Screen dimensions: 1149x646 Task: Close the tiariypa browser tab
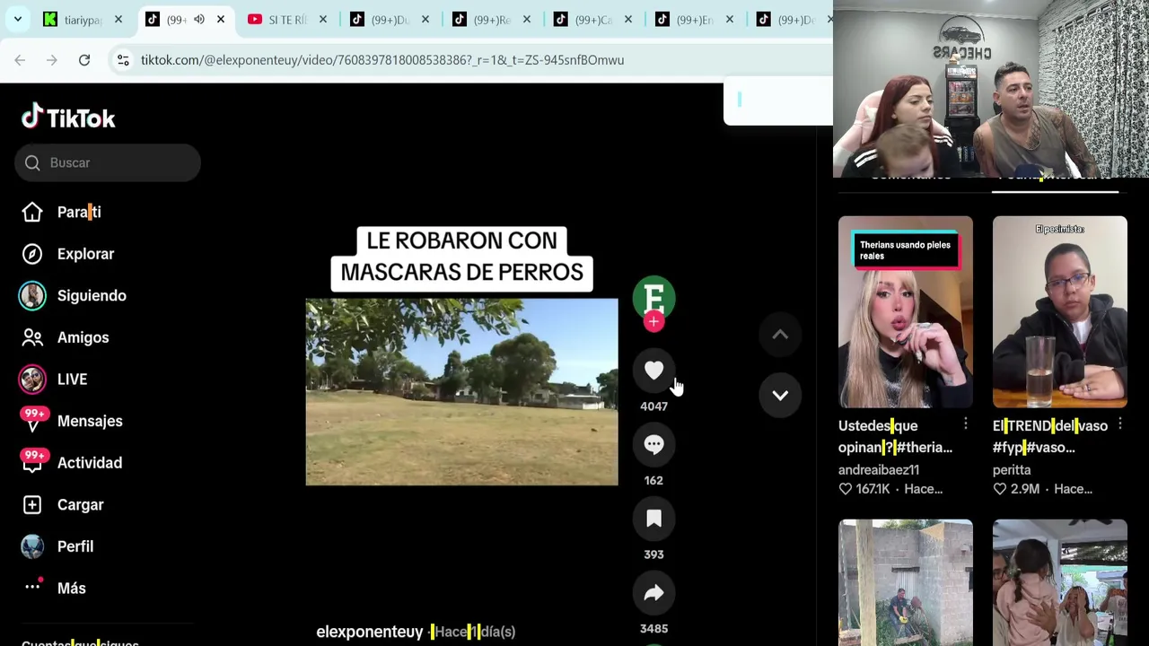pos(118,19)
